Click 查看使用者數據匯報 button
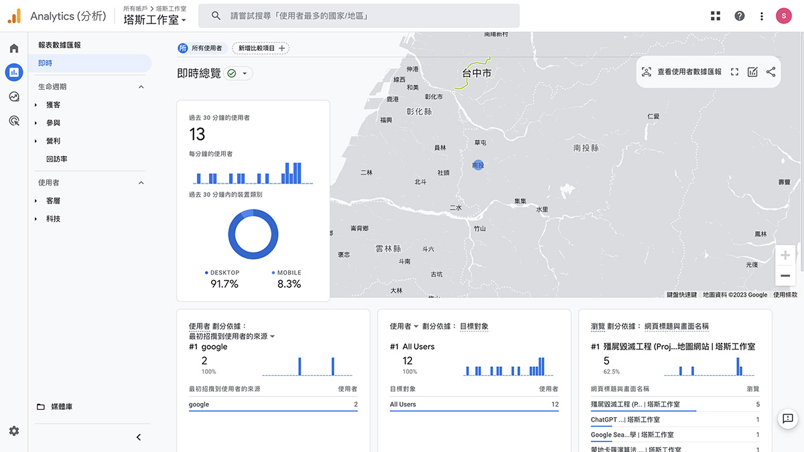804x452 pixels. click(681, 72)
